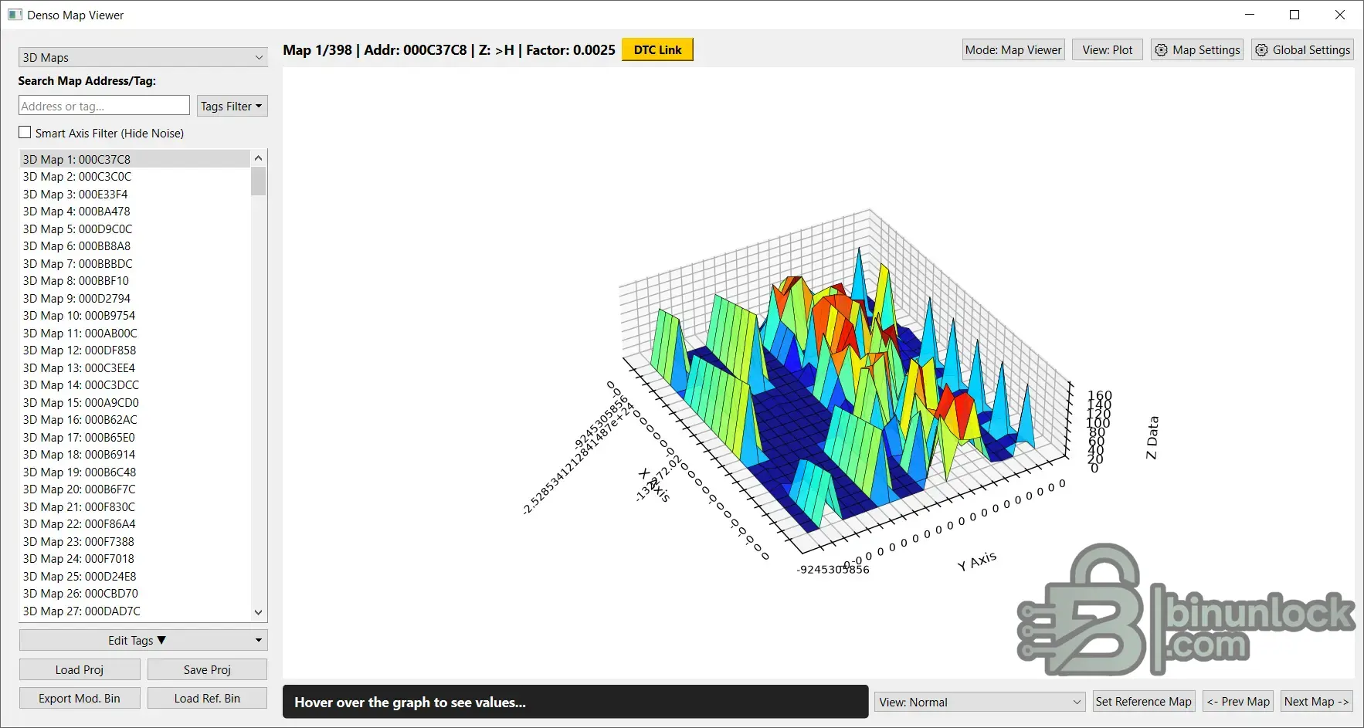
Task: Expand the Tags Filter dropdown
Action: pyautogui.click(x=232, y=106)
